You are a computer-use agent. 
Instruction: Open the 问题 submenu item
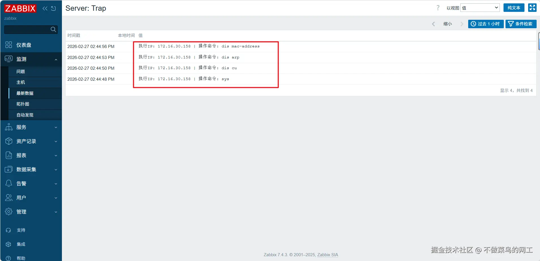[x=35, y=72]
